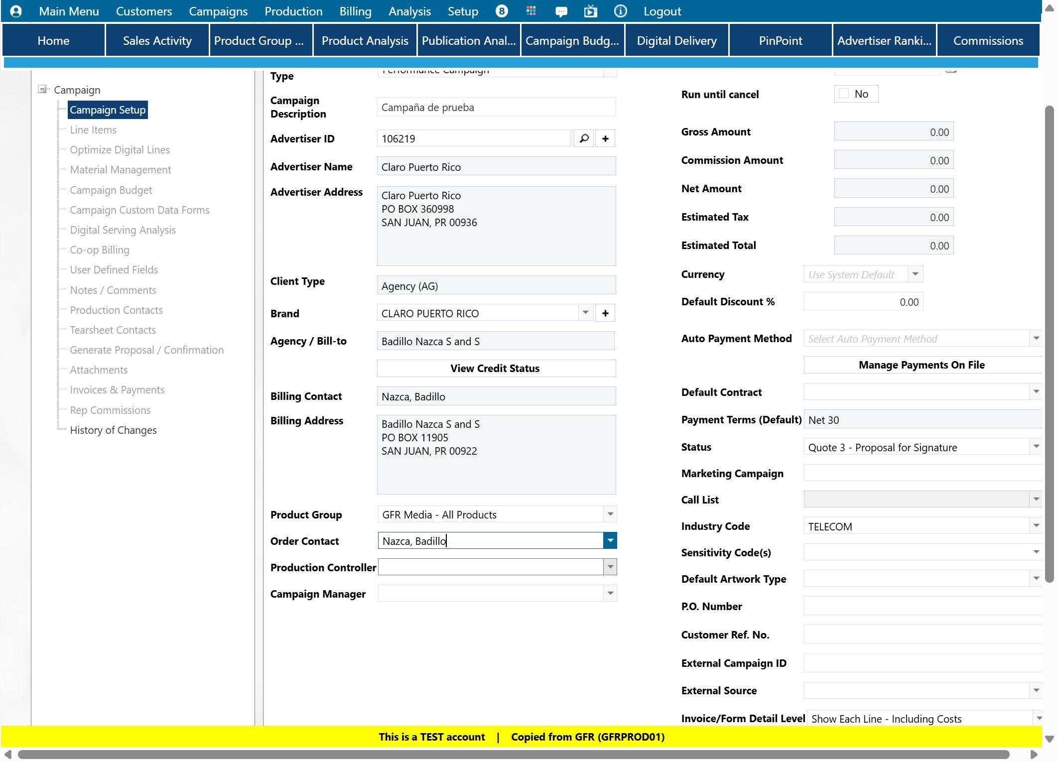Click the user profile icon

(15, 11)
